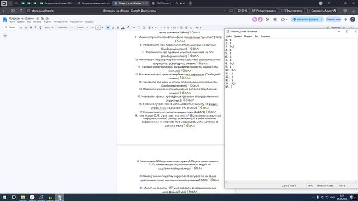
Task: Click the insert link icon
Action: click(134, 28)
